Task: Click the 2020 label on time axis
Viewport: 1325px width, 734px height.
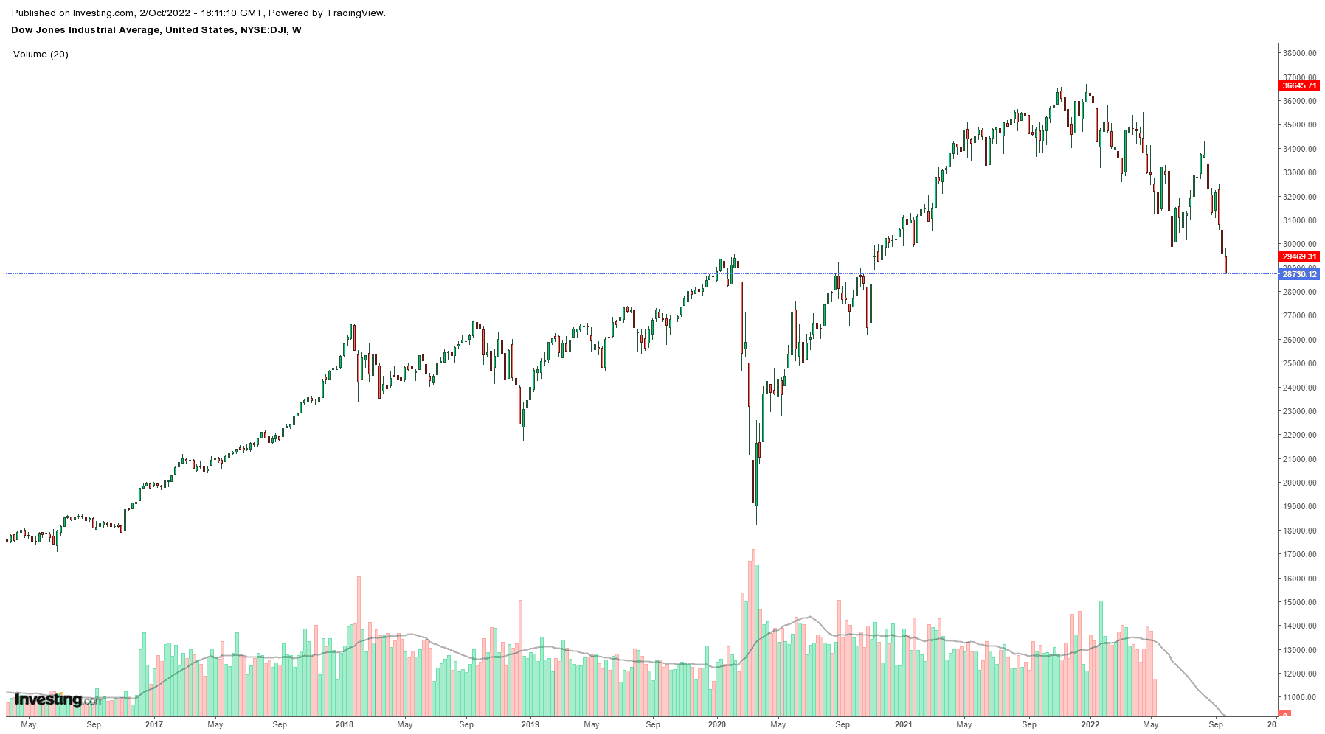Action: 717,724
